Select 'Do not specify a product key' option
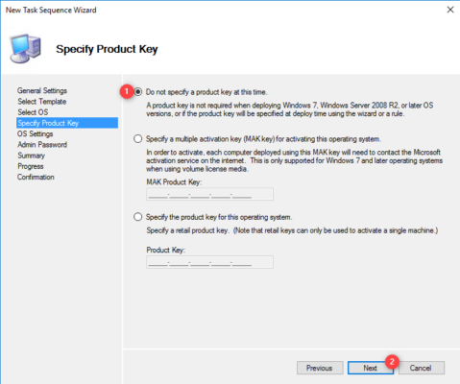460x384 pixels. (138, 92)
